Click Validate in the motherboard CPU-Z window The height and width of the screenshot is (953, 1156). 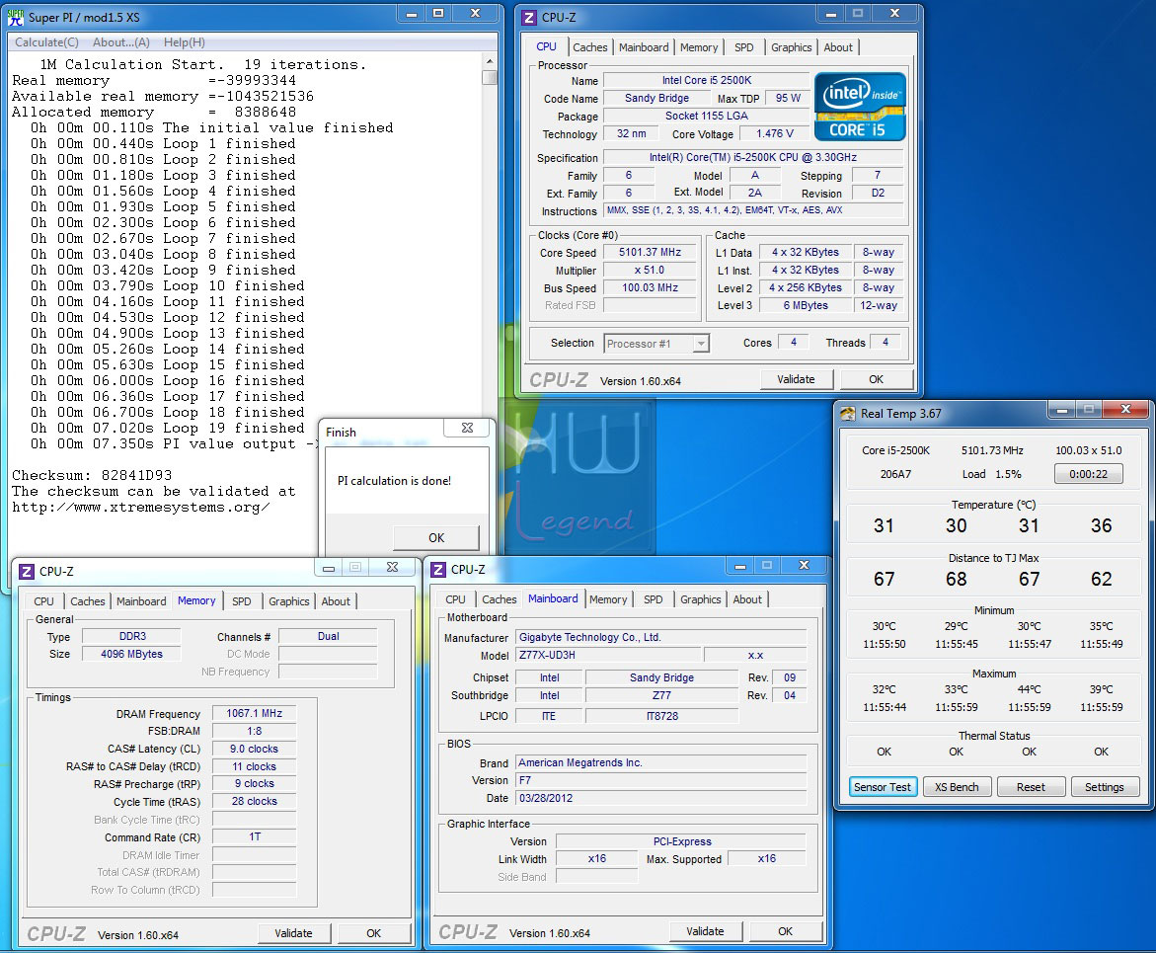coord(705,931)
